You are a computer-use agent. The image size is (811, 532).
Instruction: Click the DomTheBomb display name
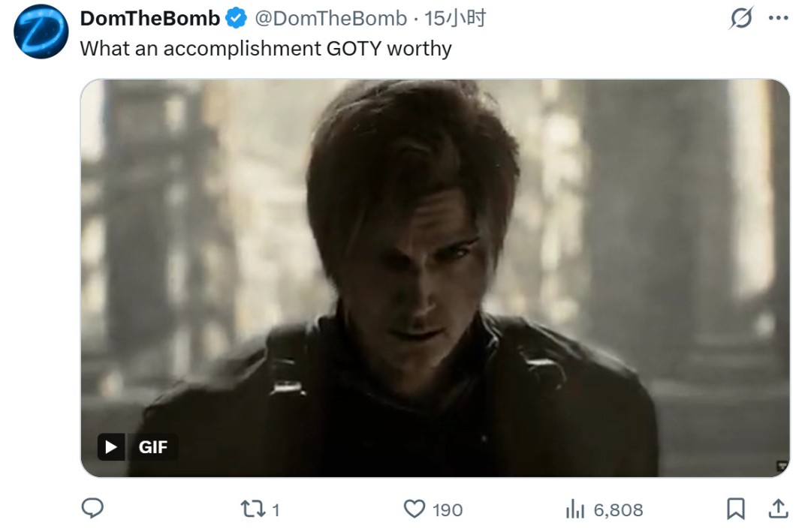[x=150, y=18]
